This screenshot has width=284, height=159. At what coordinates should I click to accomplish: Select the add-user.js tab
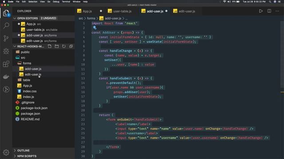[x=155, y=11]
